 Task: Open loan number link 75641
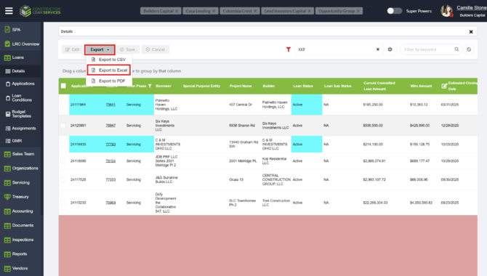click(x=110, y=105)
